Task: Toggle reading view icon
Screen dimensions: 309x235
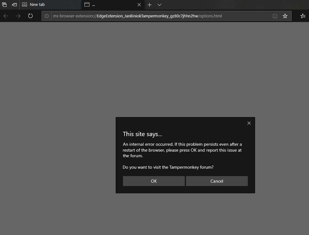Action: 275,16
